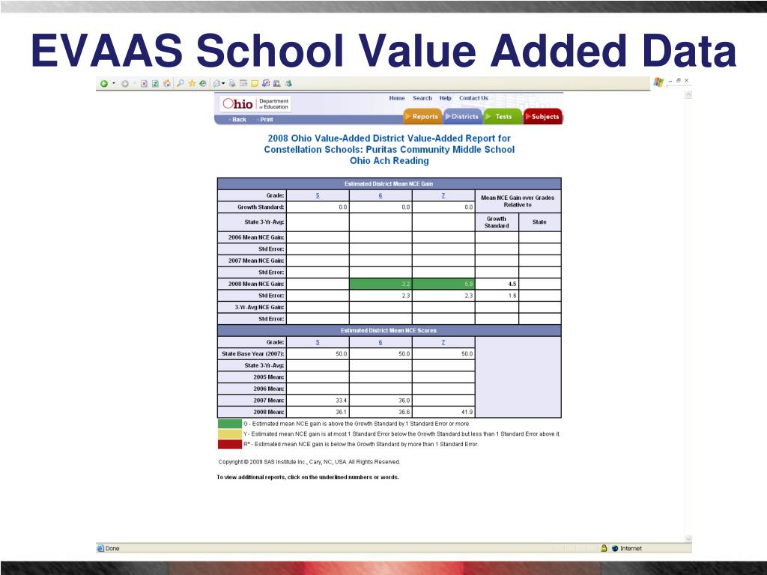This screenshot has height=575, width=767.
Task: Click the 4.5 mean gain value
Action: tap(512, 284)
